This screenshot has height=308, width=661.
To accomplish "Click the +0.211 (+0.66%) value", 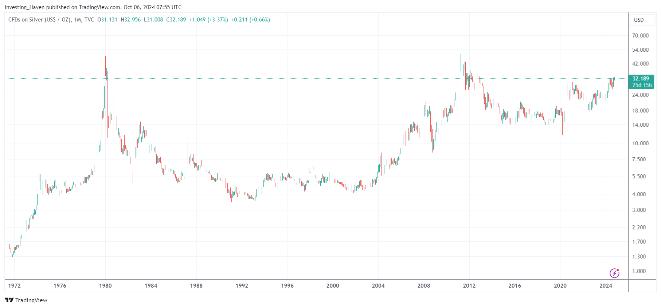I will point(251,20).
